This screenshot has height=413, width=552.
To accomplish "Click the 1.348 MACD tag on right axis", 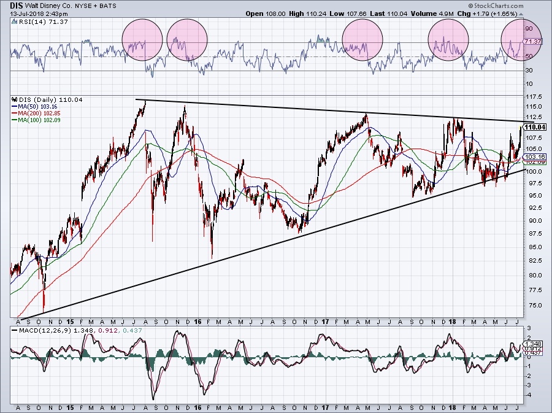I will [533, 344].
